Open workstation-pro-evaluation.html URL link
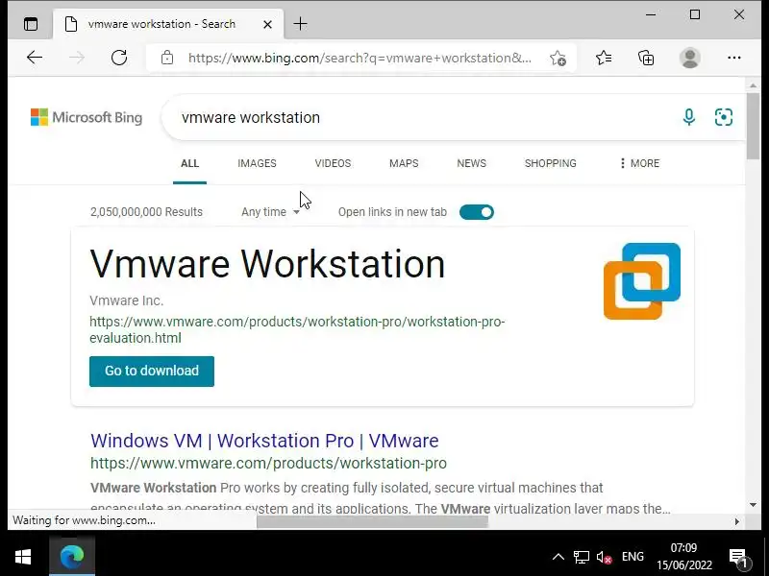The height and width of the screenshot is (576, 769). [x=297, y=329]
